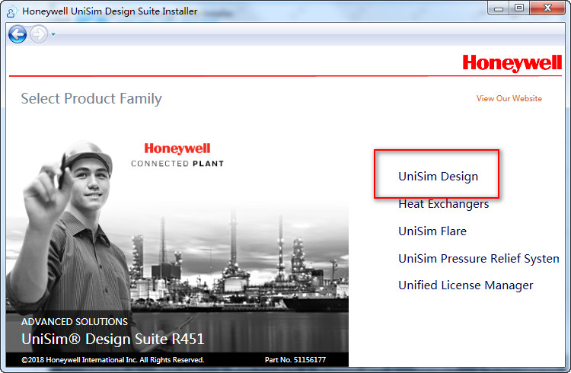This screenshot has width=571, height=373.
Task: Select UniSim Design product family
Action: tap(438, 177)
